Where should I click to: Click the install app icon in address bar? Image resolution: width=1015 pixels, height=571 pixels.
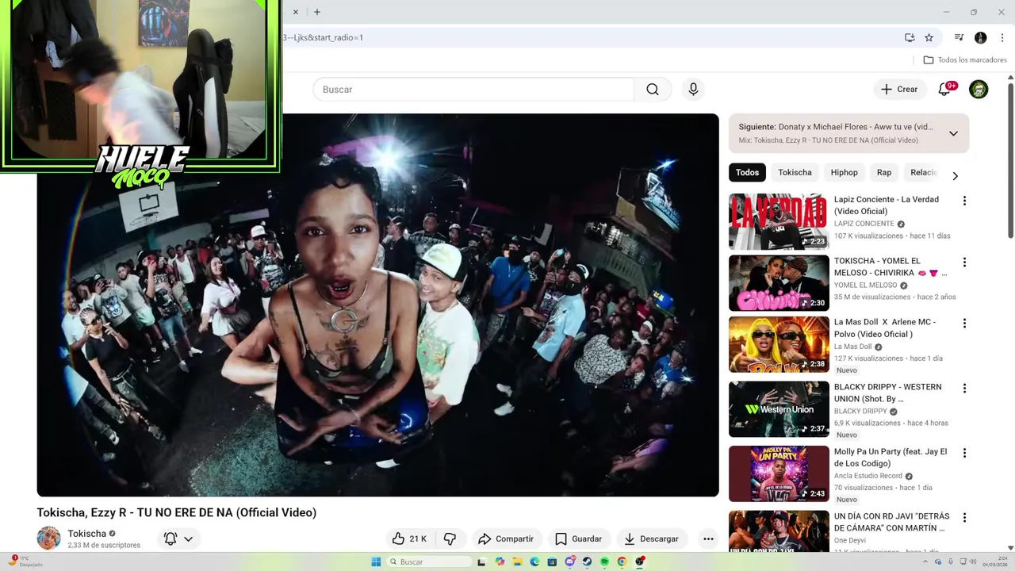pos(910,37)
